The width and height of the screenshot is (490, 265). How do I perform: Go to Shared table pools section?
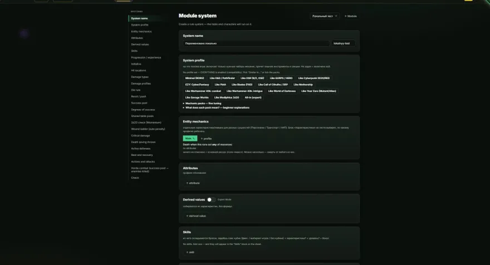point(142,116)
